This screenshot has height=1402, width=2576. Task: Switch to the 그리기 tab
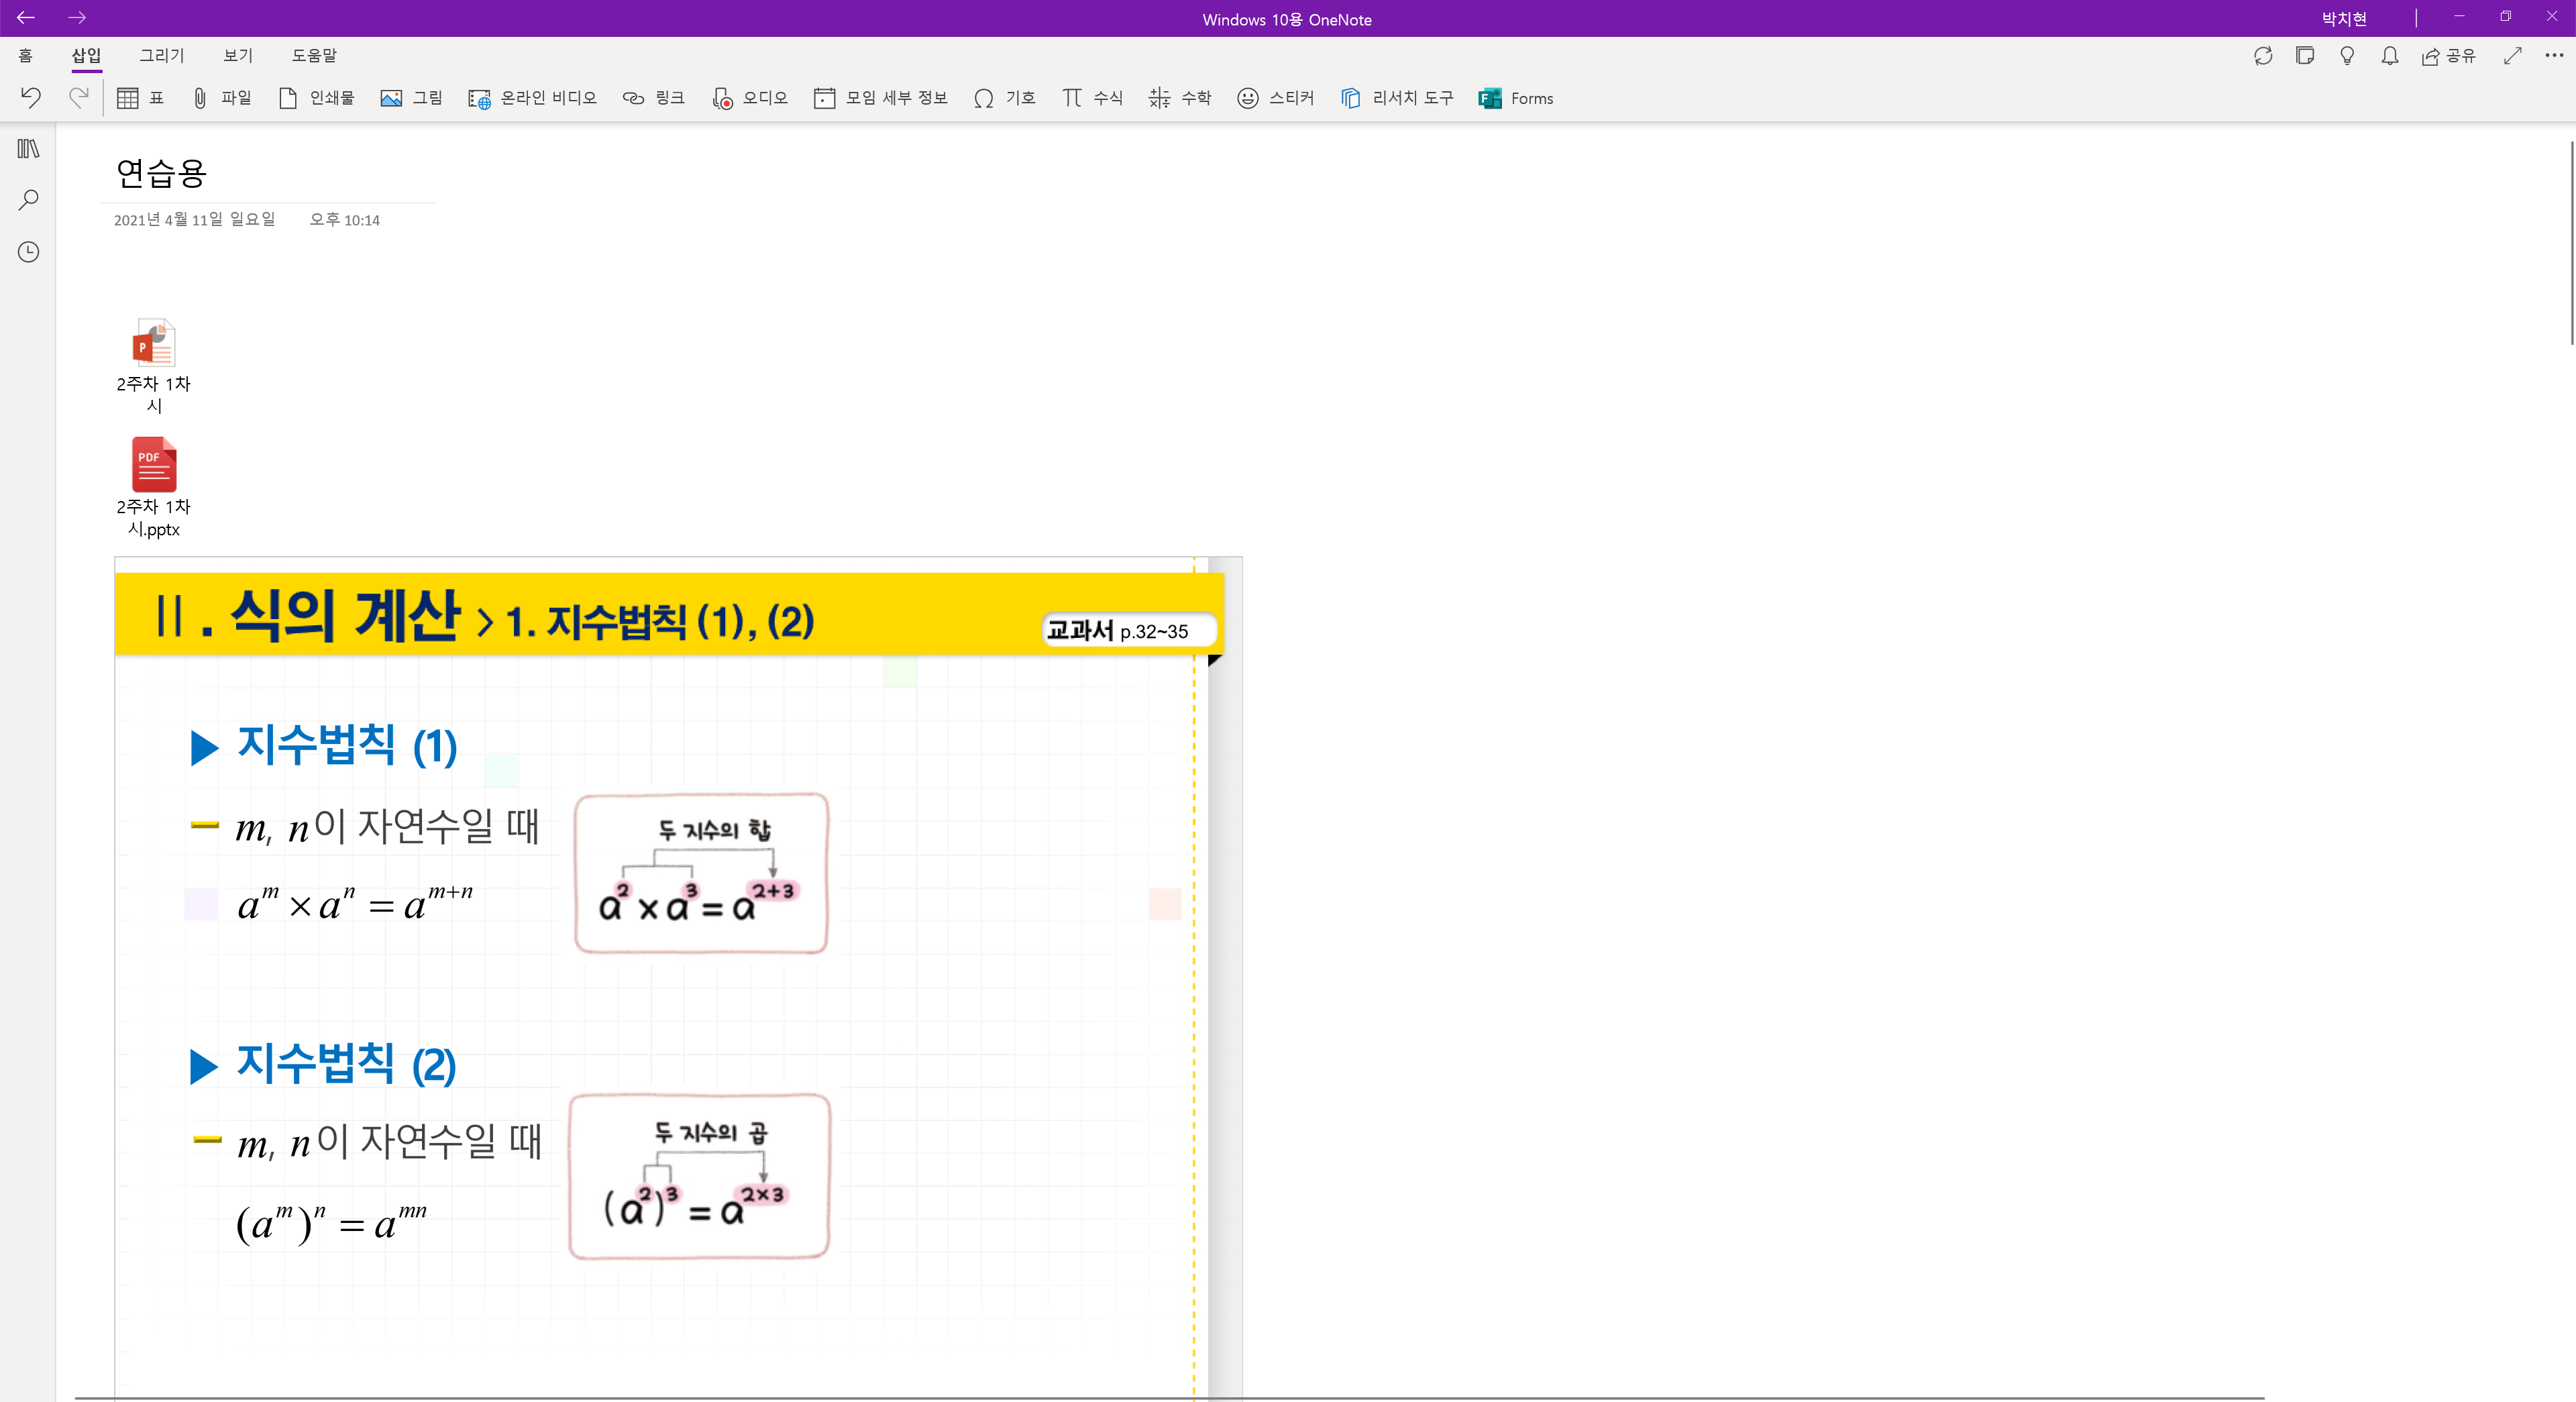162,56
